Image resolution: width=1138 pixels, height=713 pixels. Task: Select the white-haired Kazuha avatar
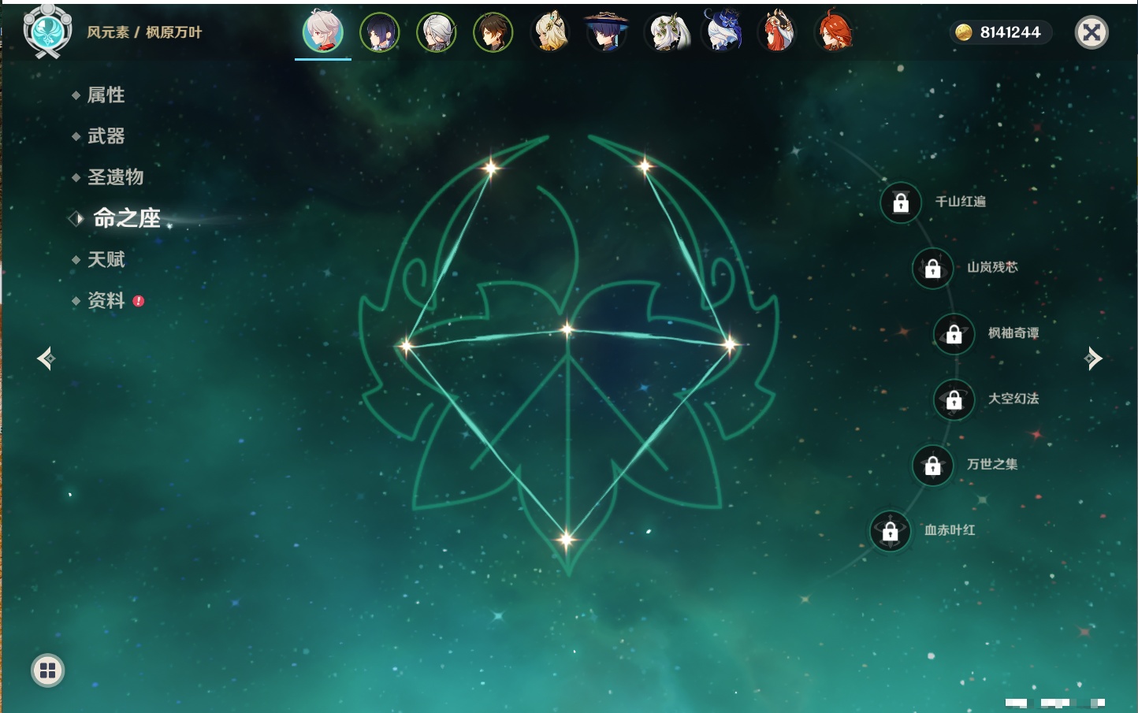[x=323, y=32]
